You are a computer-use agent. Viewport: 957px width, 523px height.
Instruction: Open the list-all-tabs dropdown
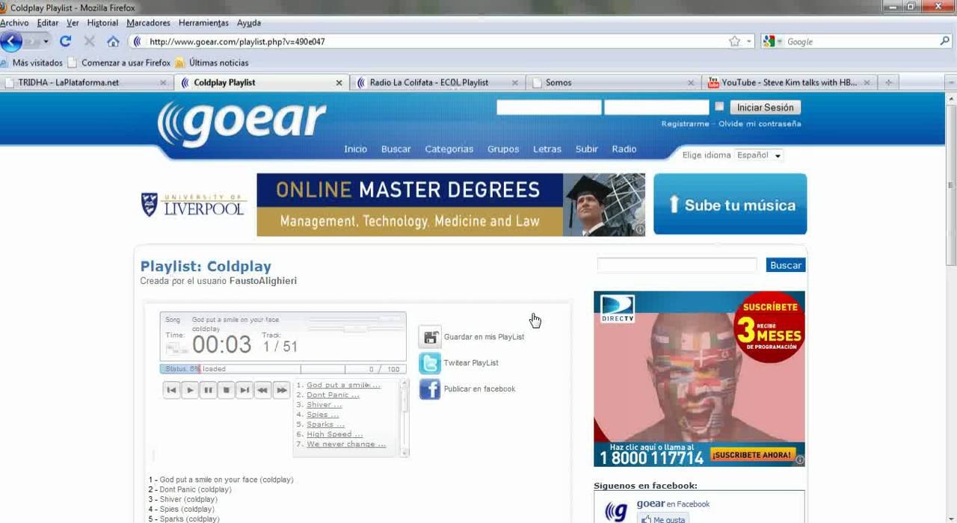(951, 83)
